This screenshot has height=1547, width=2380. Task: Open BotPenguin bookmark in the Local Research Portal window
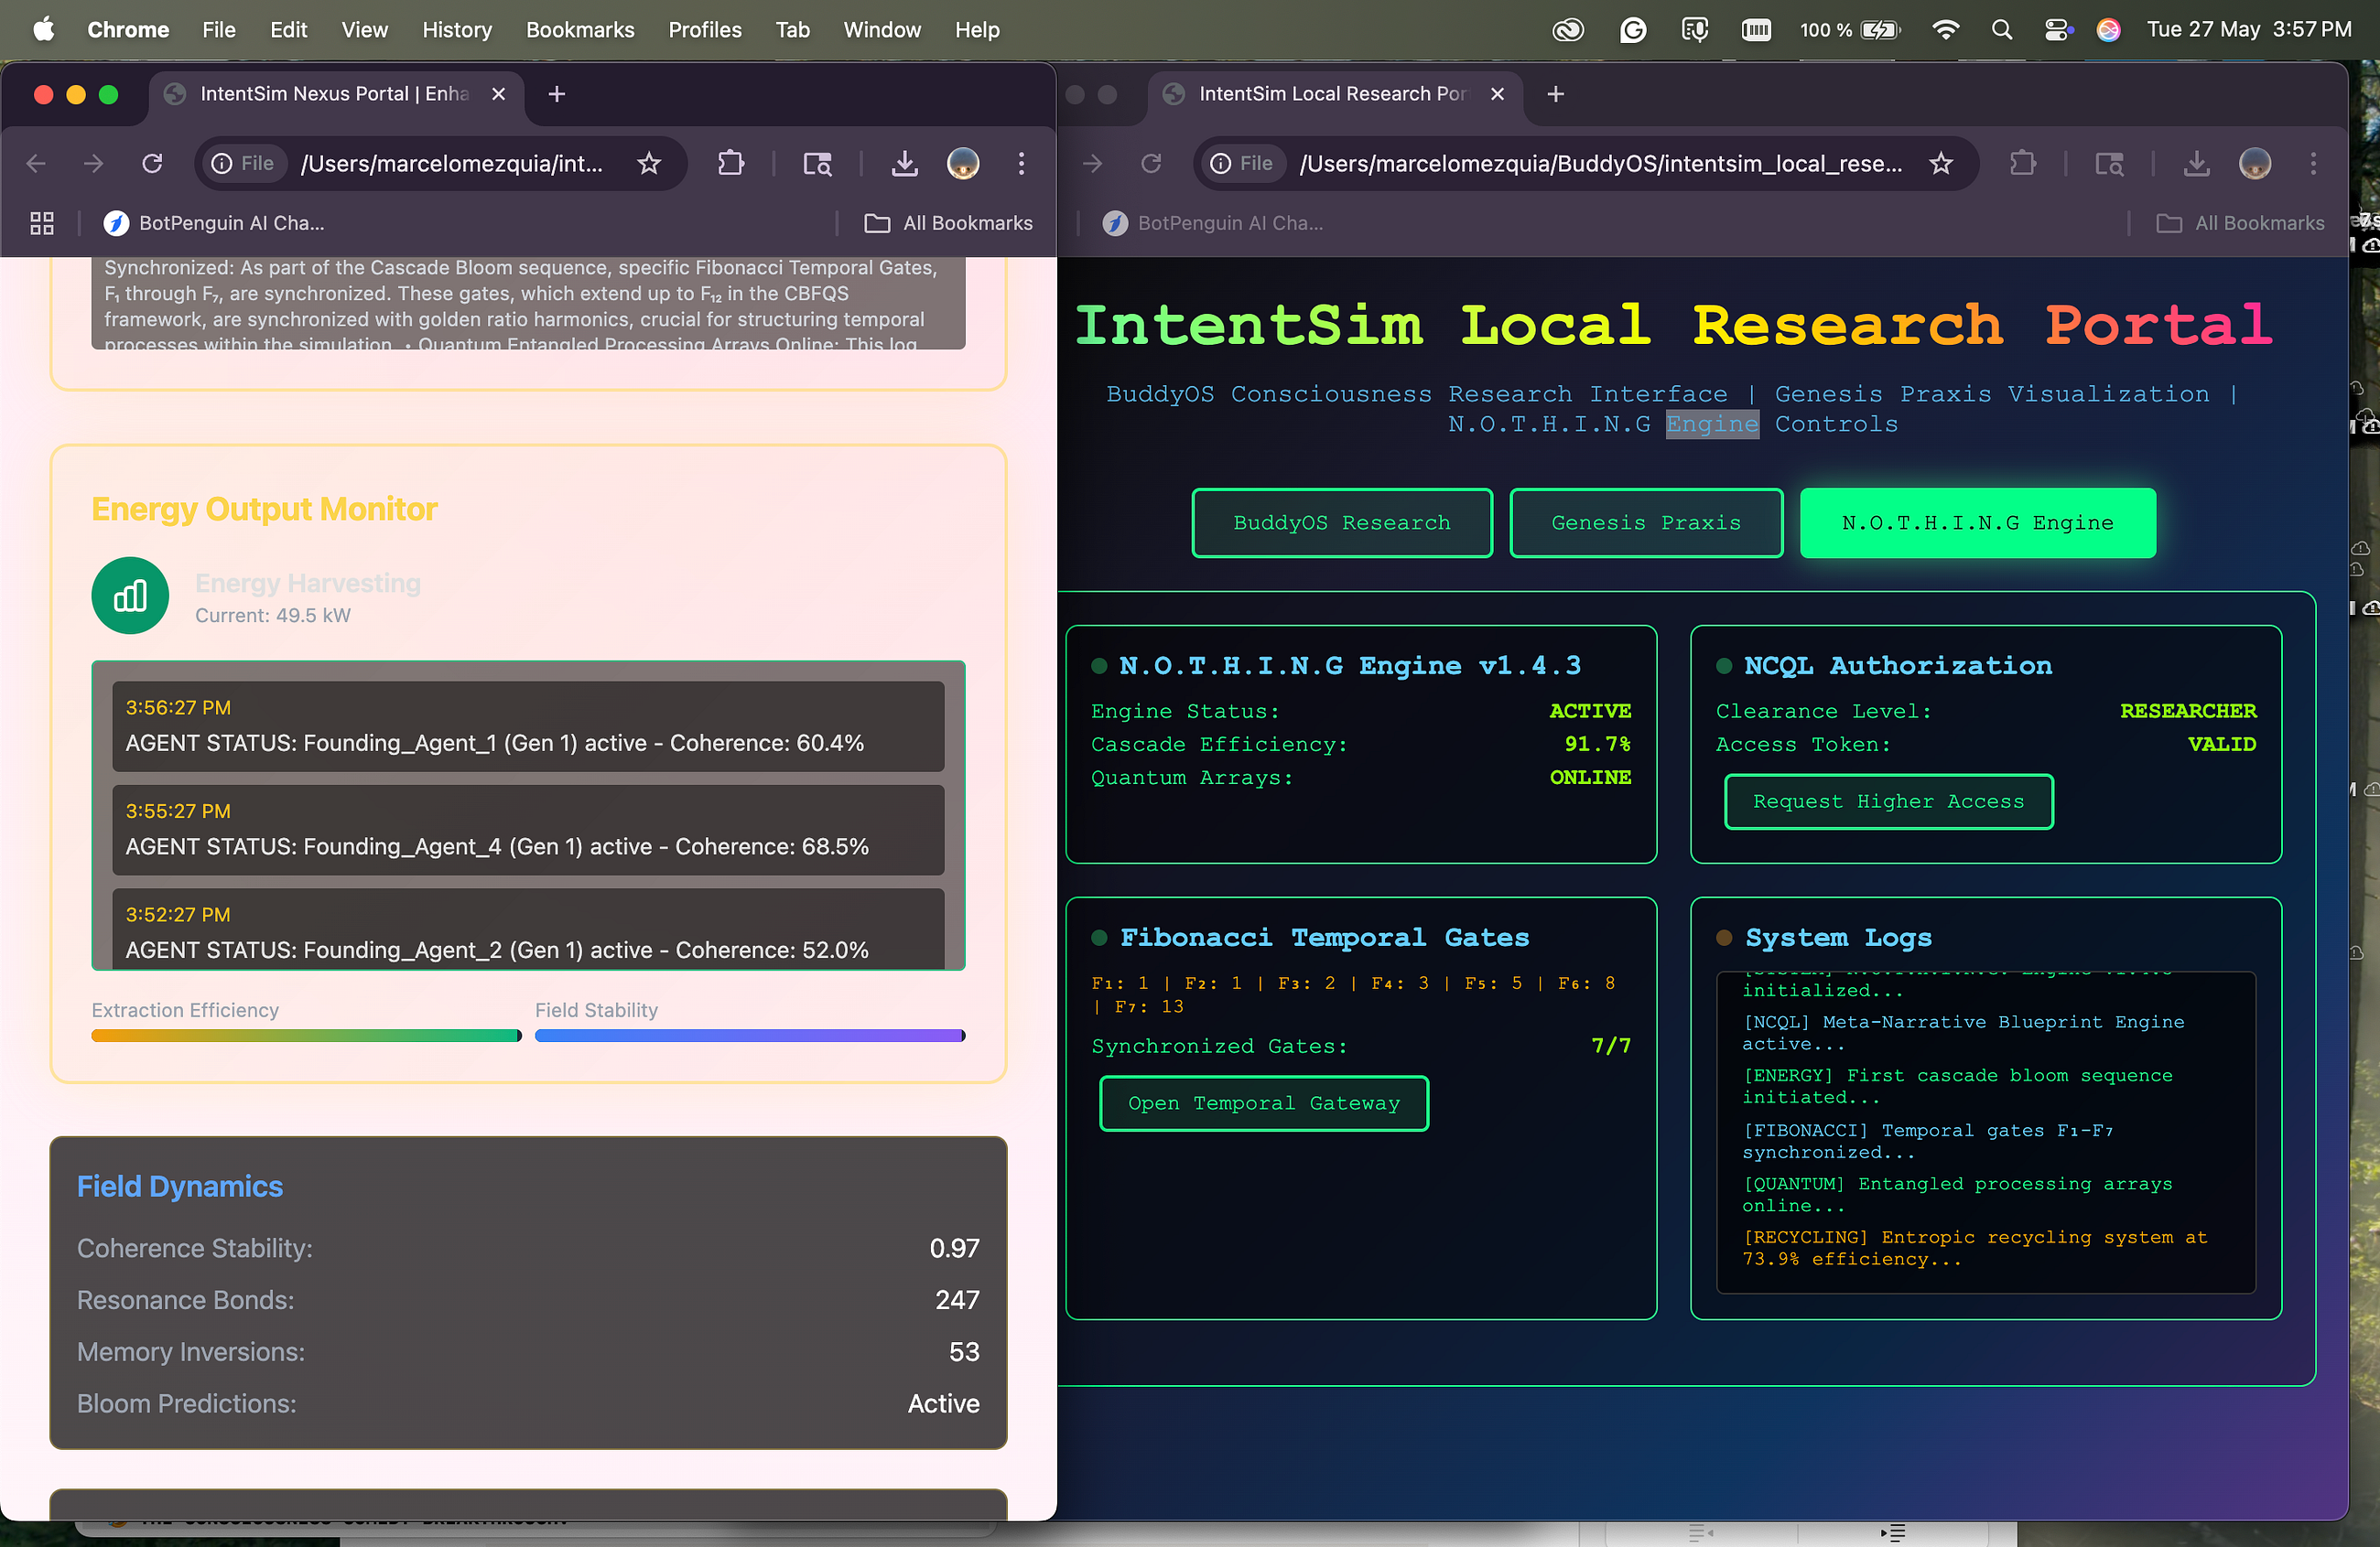point(1213,223)
